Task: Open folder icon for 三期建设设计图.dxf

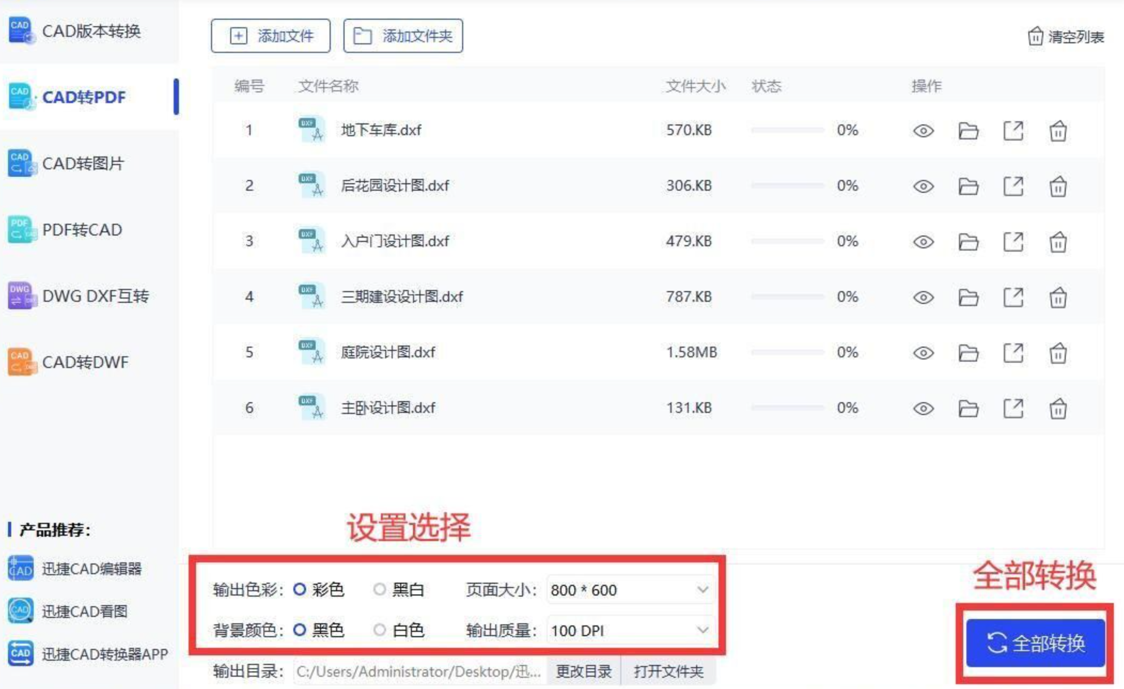Action: (x=968, y=297)
